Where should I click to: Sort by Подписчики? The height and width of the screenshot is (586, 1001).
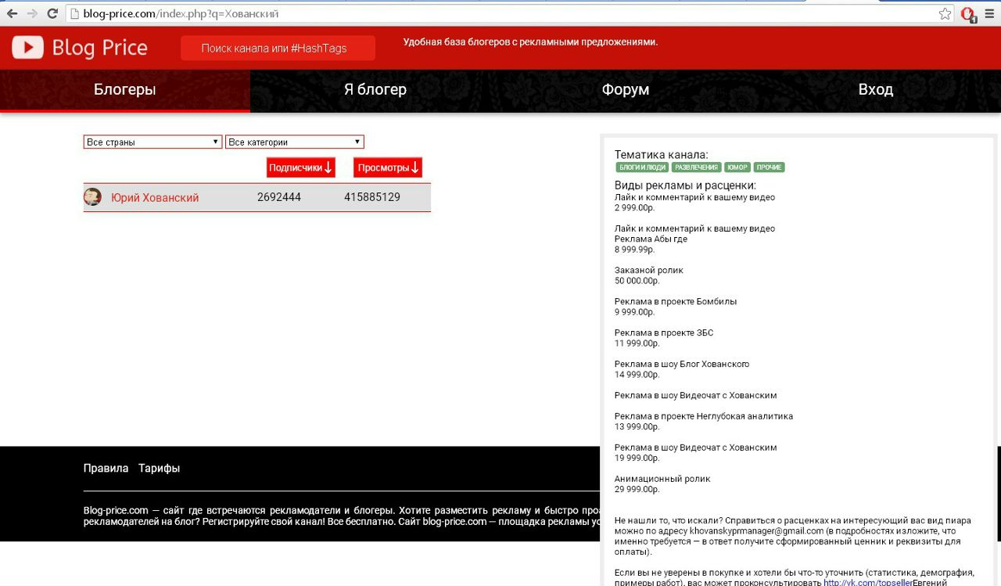(301, 167)
